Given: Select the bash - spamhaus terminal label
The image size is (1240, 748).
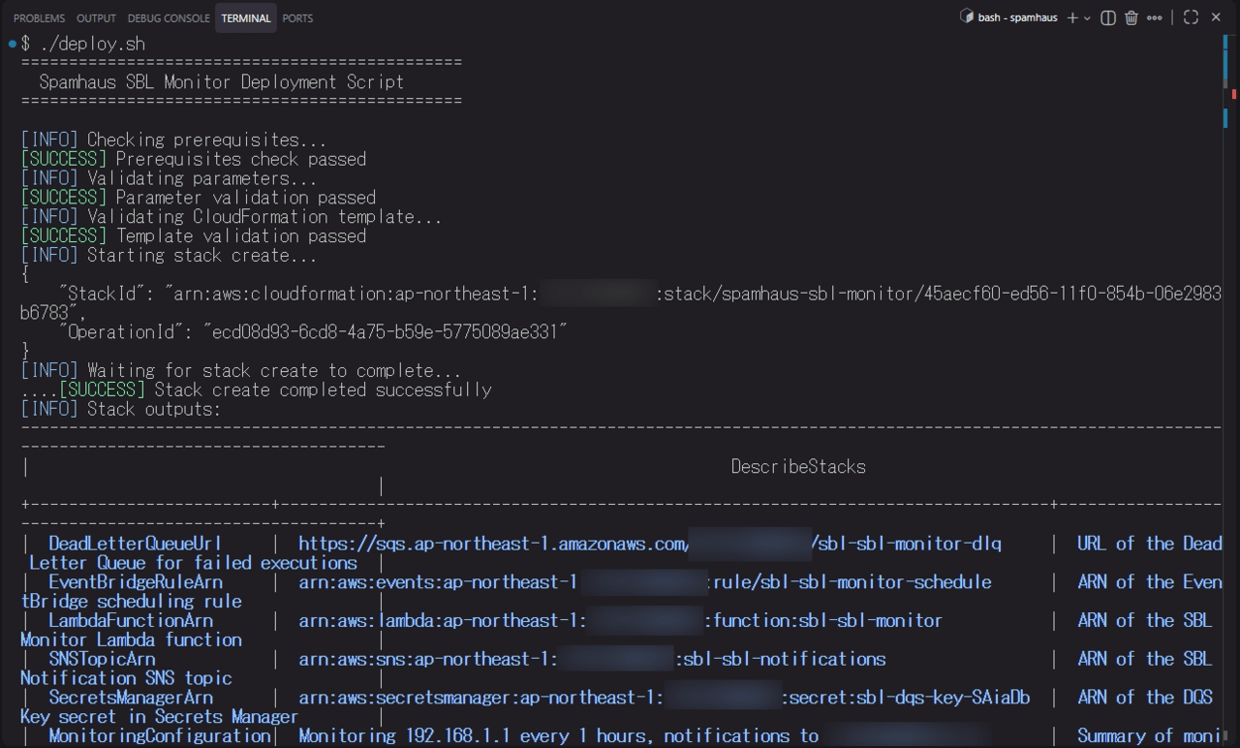Looking at the screenshot, I should click(x=1017, y=17).
